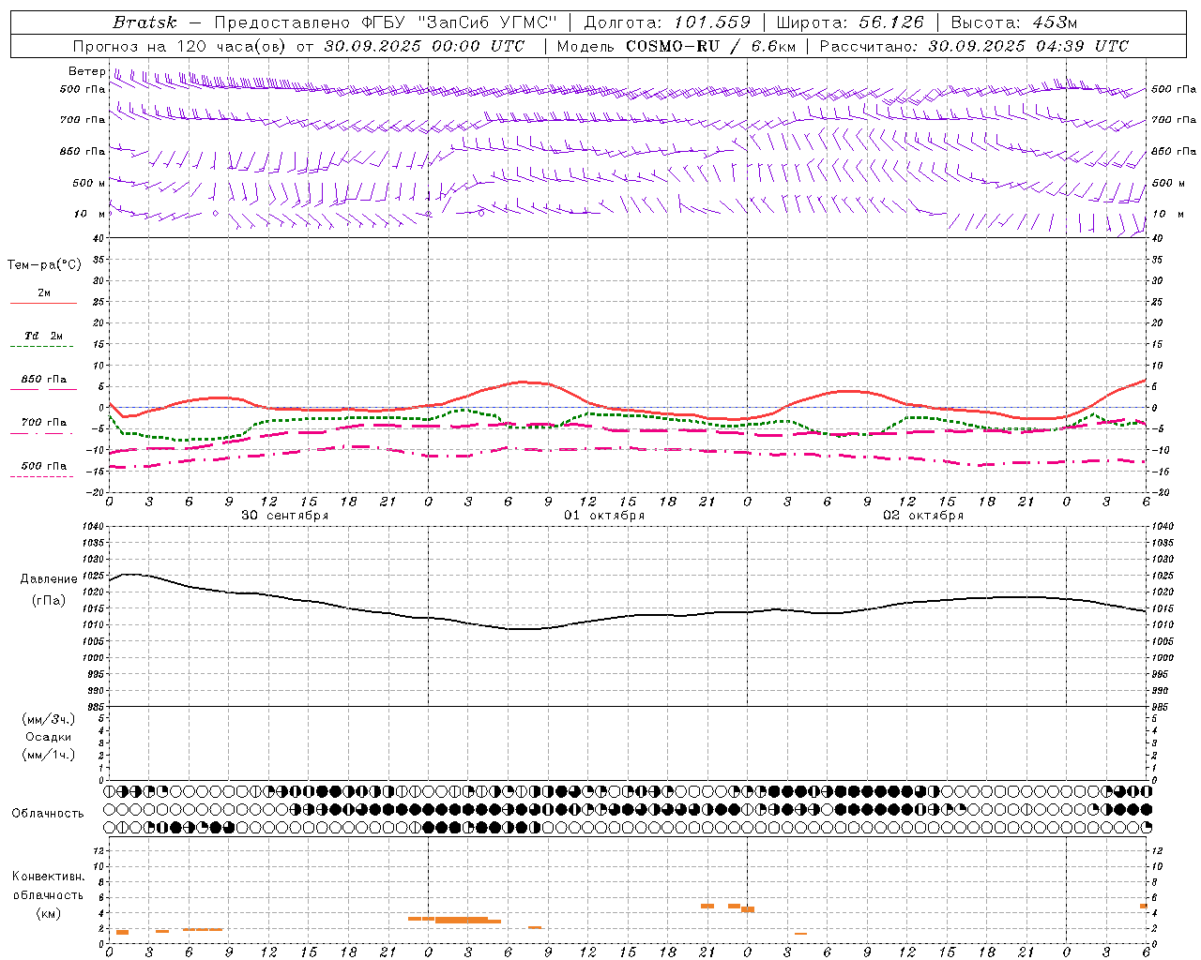Click the Широта: 56.126 value
The width and height of the screenshot is (1201, 960).
850,22
